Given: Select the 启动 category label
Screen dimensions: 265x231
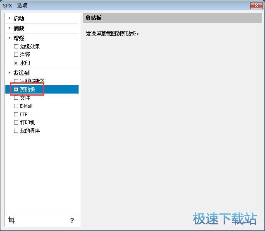Looking at the screenshot, I should pyautogui.click(x=19, y=18).
